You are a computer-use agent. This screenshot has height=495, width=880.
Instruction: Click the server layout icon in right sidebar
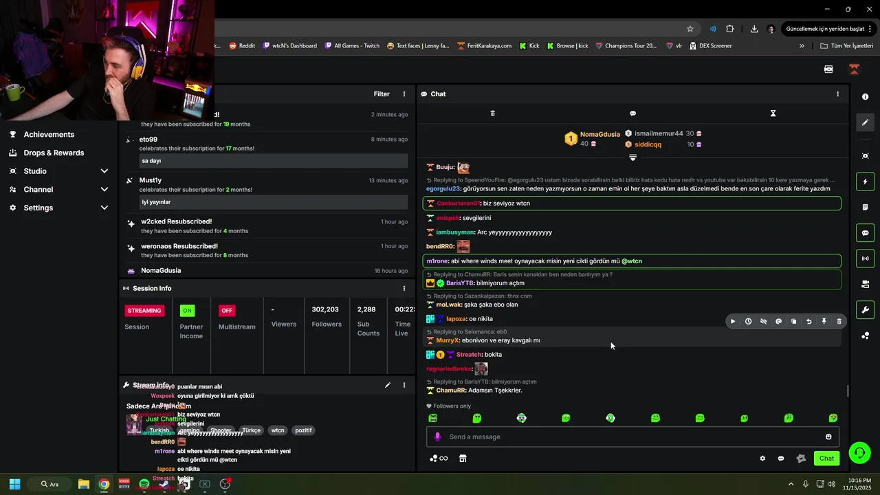coord(865,284)
